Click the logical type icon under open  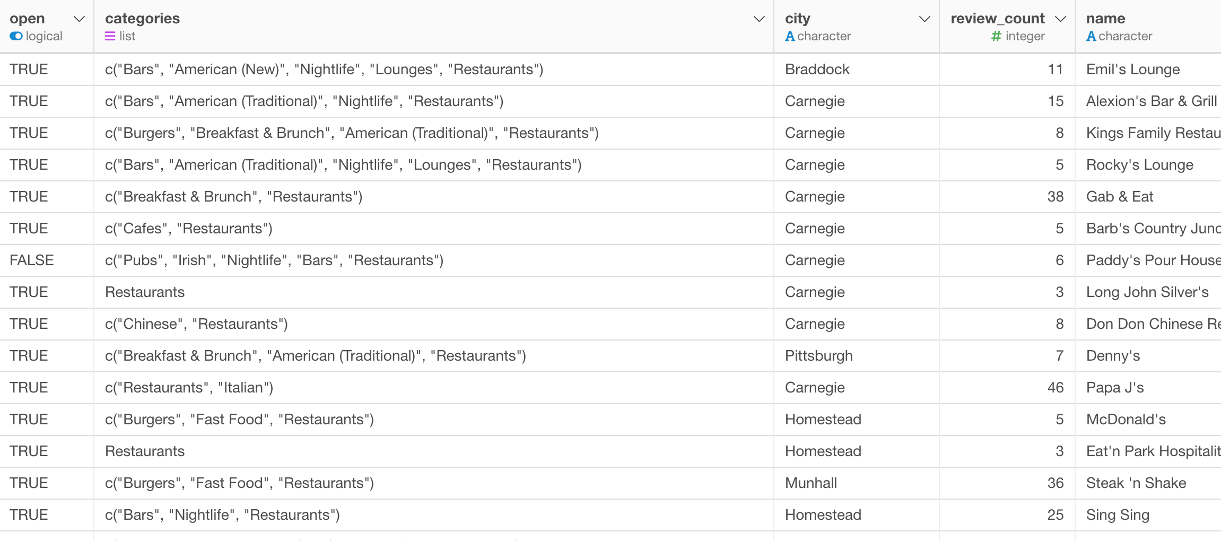click(x=16, y=36)
